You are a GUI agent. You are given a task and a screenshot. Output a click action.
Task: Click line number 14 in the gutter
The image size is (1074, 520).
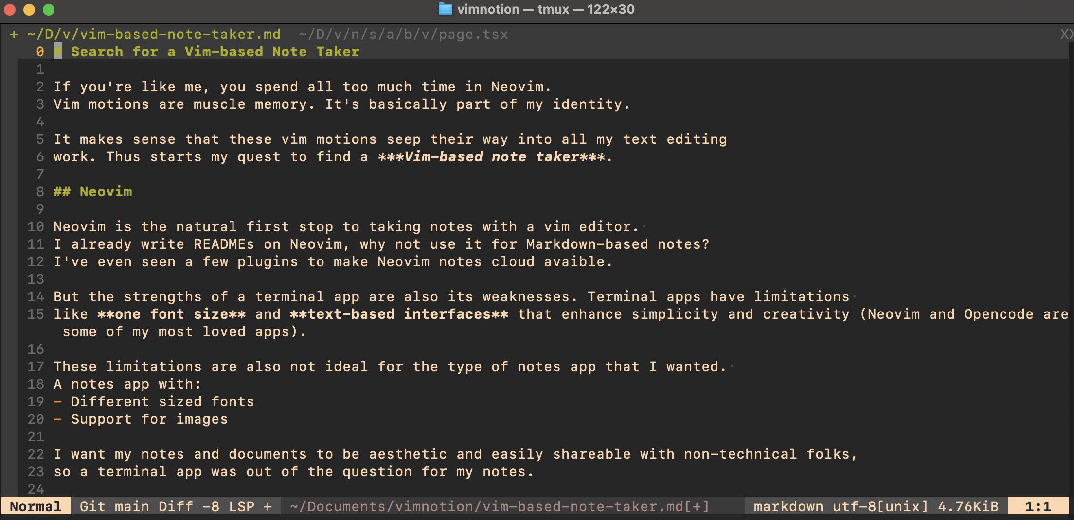[36, 297]
